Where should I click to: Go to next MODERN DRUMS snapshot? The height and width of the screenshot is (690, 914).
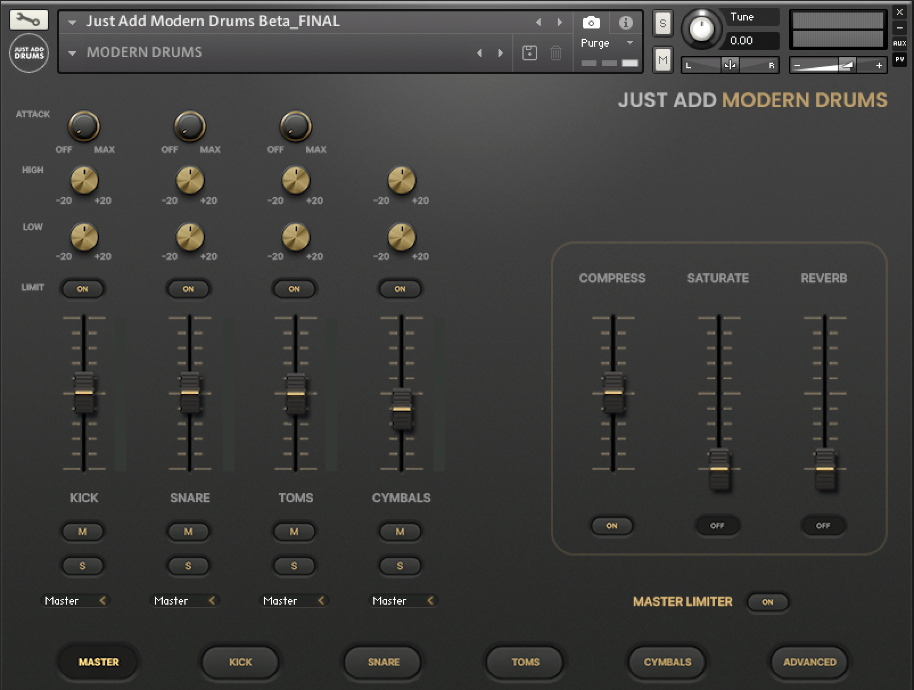point(501,53)
